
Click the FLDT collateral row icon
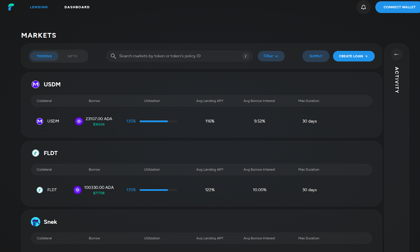point(40,190)
